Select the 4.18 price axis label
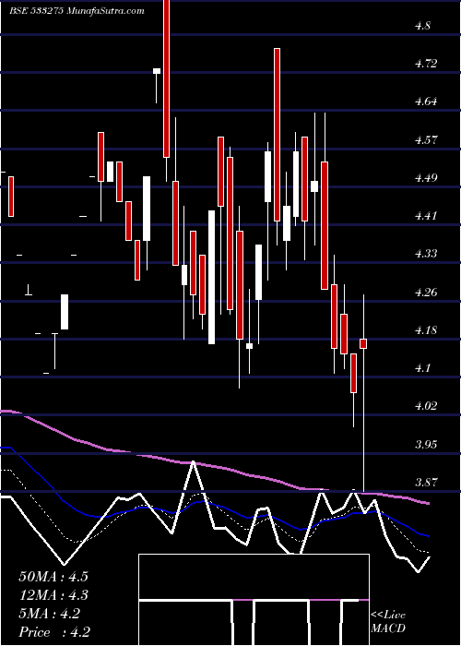Screen dimensions: 461x646 pyautogui.click(x=426, y=330)
